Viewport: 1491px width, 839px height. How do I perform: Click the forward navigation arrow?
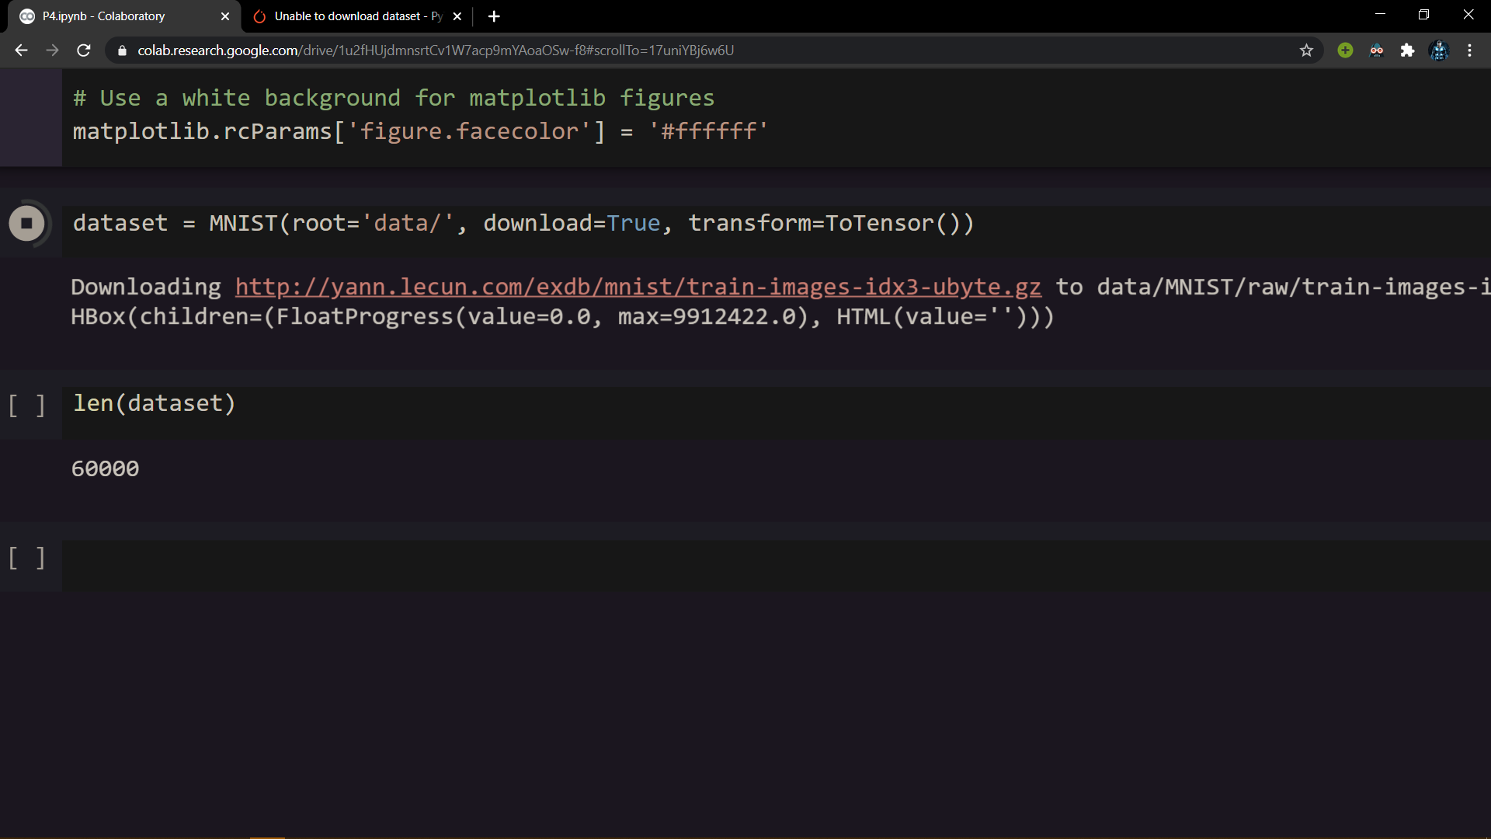point(52,50)
